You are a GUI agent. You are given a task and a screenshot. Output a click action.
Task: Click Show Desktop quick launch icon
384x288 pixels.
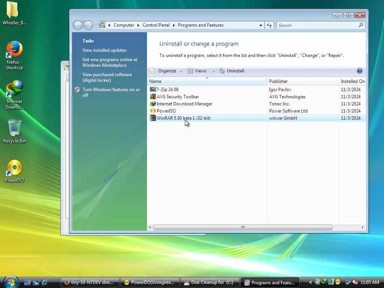click(27, 282)
